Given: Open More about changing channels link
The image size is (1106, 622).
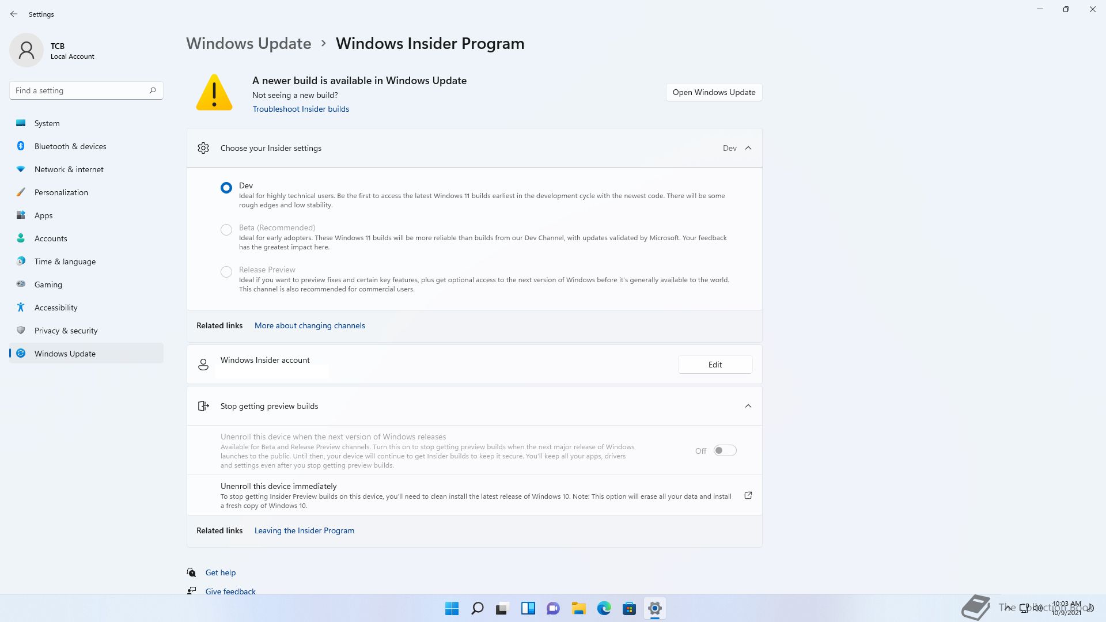Looking at the screenshot, I should point(309,325).
